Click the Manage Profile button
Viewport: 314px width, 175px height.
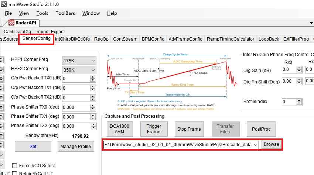click(x=76, y=146)
